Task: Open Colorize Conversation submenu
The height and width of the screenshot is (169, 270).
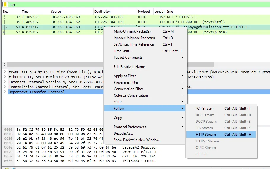Action: [x=145, y=95]
